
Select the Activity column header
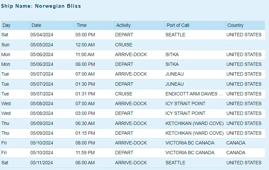point(140,25)
